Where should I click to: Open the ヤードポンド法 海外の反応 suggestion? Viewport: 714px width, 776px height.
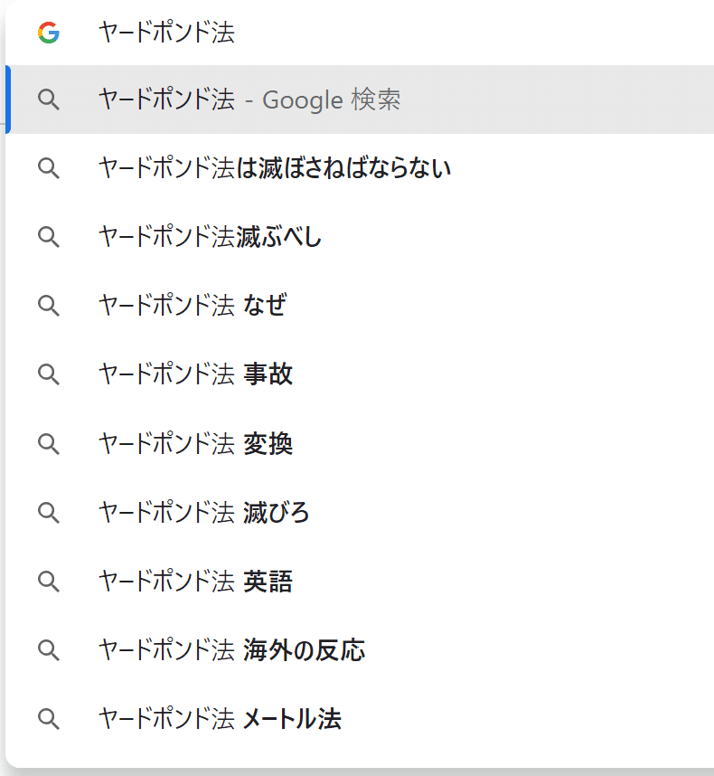coord(231,649)
